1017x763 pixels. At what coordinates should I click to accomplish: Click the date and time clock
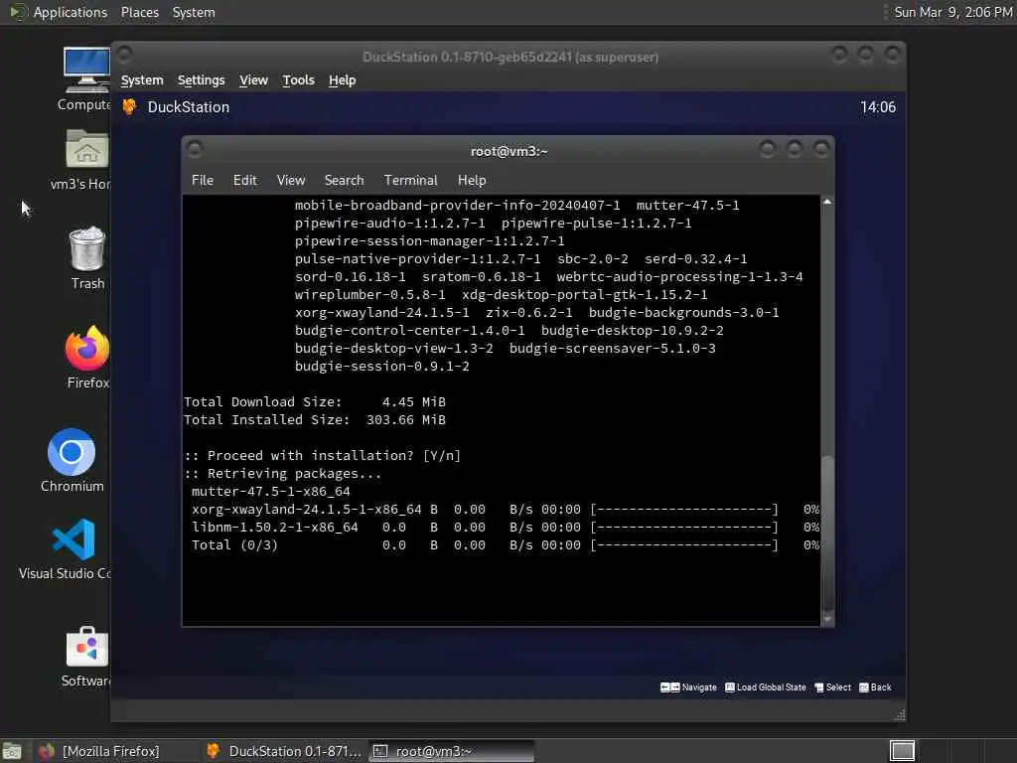tap(952, 12)
